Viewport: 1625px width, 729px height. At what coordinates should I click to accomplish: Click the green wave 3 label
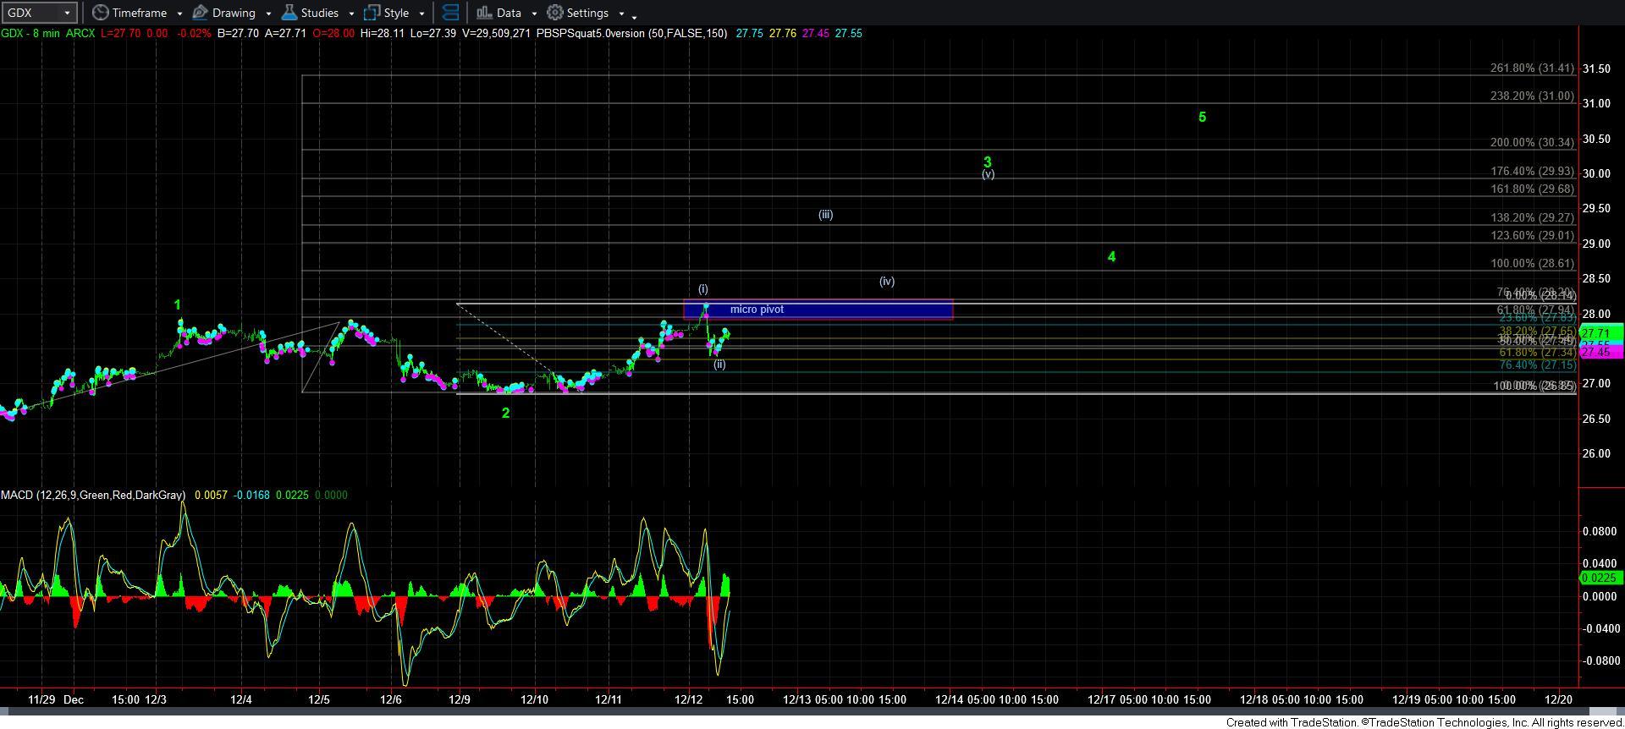[x=987, y=161]
